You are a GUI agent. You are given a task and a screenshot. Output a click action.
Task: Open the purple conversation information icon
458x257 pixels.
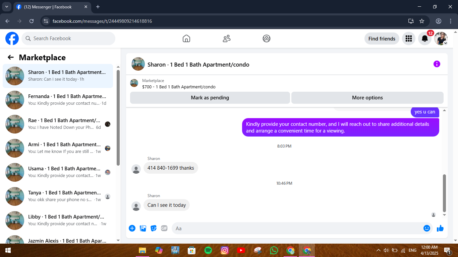437,64
